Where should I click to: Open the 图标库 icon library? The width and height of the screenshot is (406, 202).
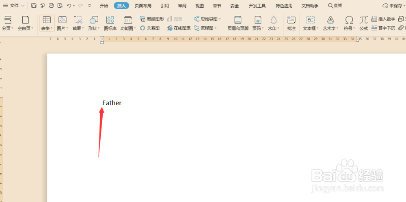(110, 23)
